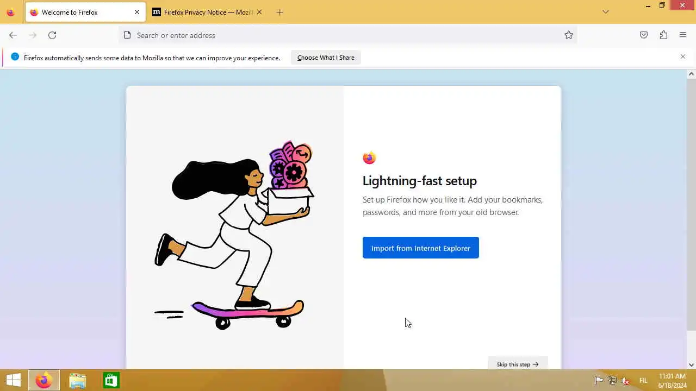Viewport: 696px width, 391px height.
Task: Open the Extensions panel
Action: click(x=663, y=35)
